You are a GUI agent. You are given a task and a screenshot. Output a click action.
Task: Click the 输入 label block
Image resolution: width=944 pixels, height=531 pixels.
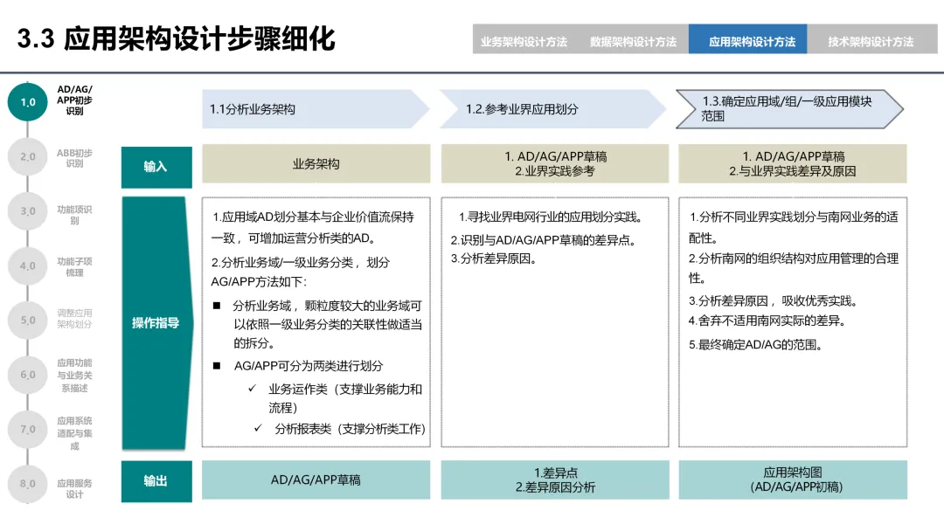pyautogui.click(x=156, y=167)
